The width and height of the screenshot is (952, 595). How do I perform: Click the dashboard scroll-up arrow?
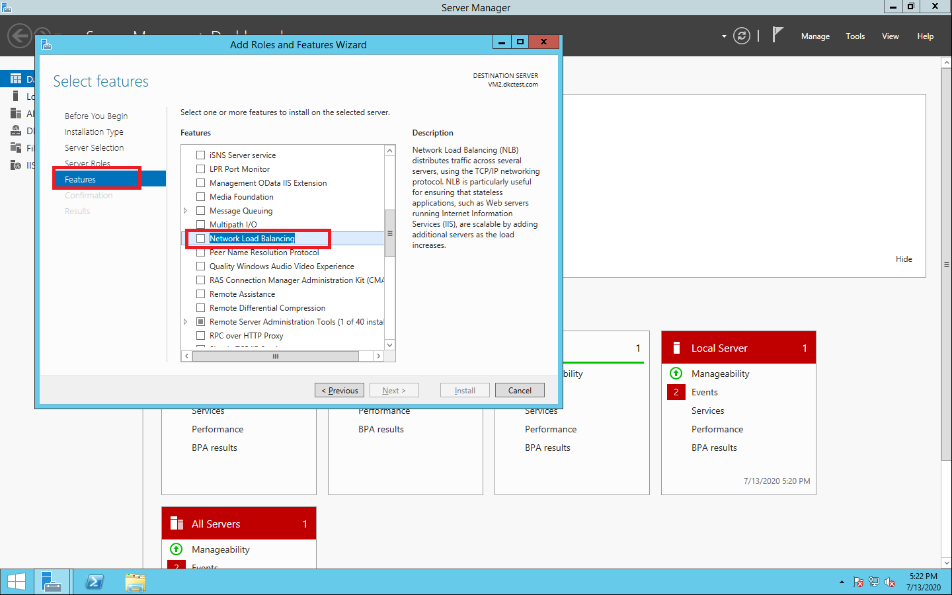tap(947, 63)
